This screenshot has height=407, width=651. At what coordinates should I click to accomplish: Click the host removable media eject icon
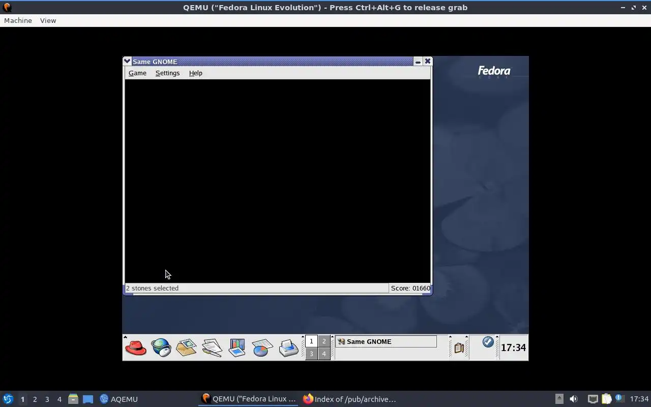tap(559, 399)
